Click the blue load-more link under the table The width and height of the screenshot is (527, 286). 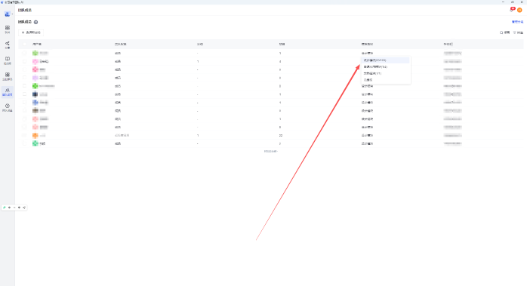click(270, 152)
